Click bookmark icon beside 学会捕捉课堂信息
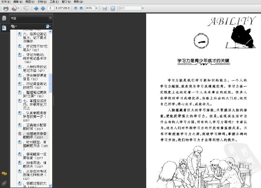The height and width of the screenshot is (188, 261). [20, 75]
